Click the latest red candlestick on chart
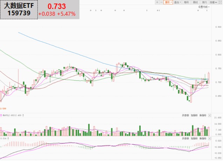Screen dimensions: 224x161 coord(209,75)
